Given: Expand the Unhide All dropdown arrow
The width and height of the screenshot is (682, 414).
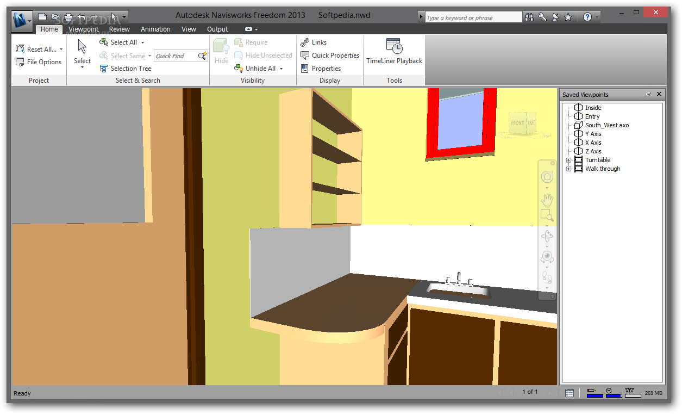Looking at the screenshot, I should point(281,69).
